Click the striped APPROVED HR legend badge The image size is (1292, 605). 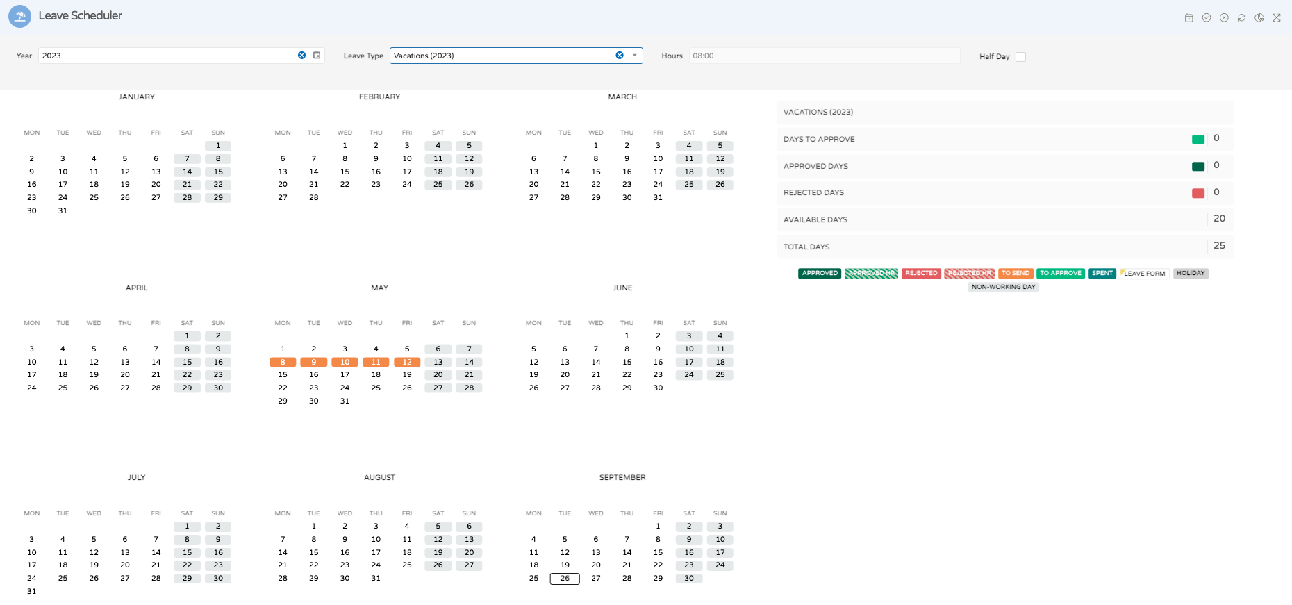pyautogui.click(x=871, y=273)
